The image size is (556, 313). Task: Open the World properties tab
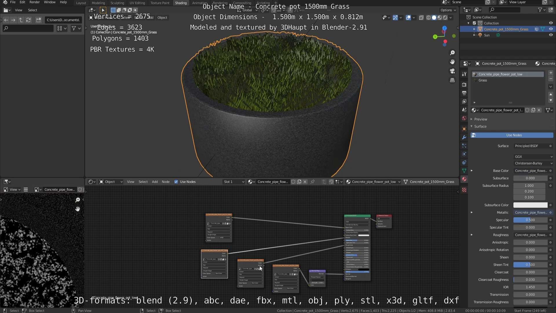tap(464, 118)
